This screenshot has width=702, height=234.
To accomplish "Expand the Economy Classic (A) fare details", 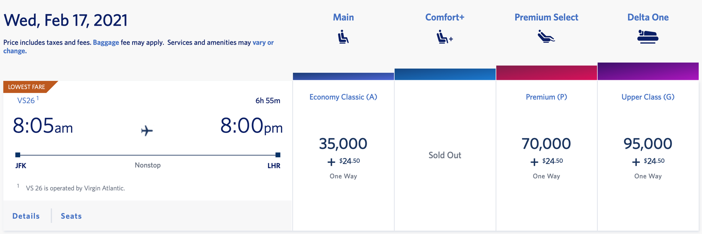I will [x=343, y=97].
